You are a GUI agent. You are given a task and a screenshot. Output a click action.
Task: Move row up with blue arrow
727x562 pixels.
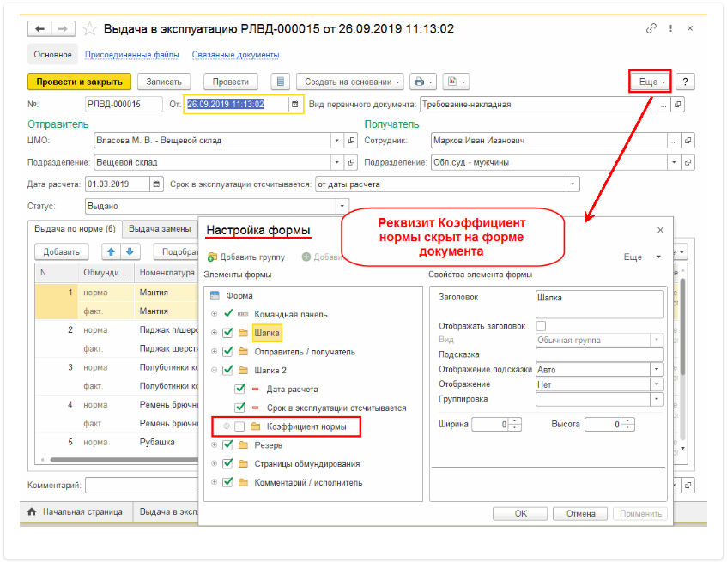click(111, 251)
